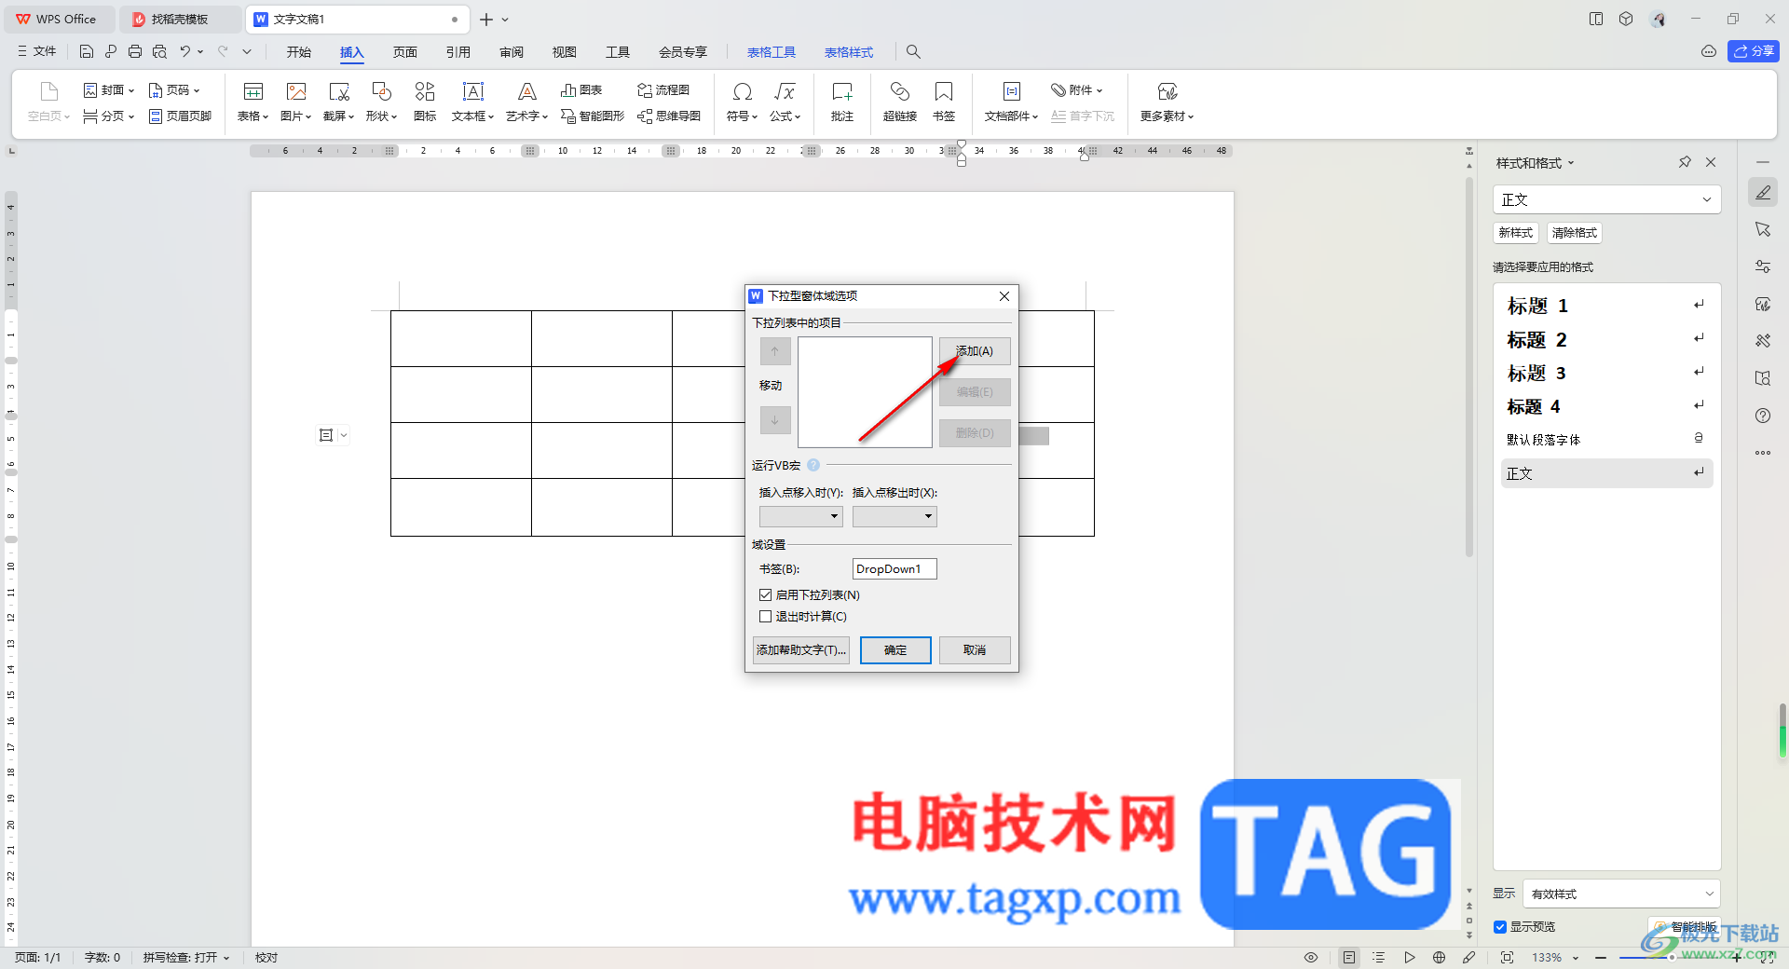The height and width of the screenshot is (969, 1789).
Task: Open the 引用 ribbon tab
Action: pyautogui.click(x=457, y=52)
